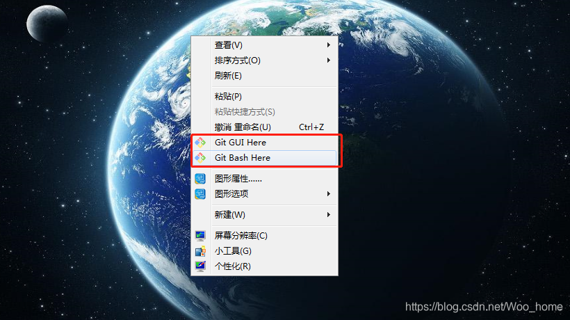
Task: Expand the 图形选项 submenu arrow
Action: [328, 194]
